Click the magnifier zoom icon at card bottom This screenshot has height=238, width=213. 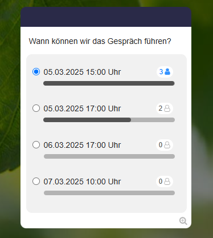[183, 221]
